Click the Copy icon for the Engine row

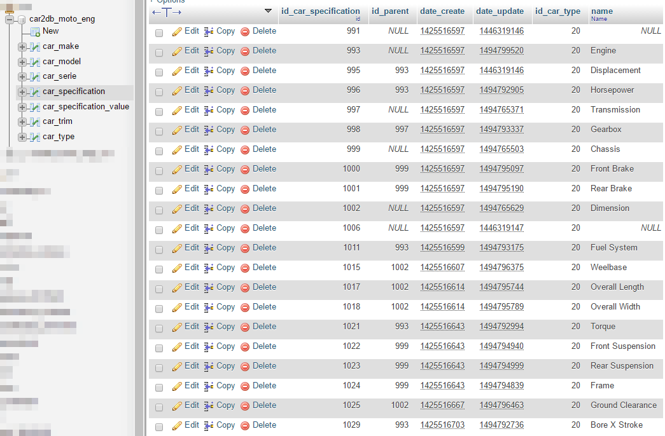(209, 51)
